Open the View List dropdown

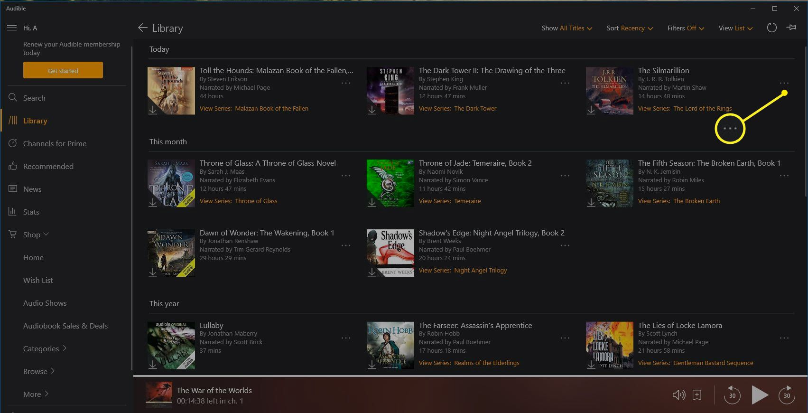point(735,28)
